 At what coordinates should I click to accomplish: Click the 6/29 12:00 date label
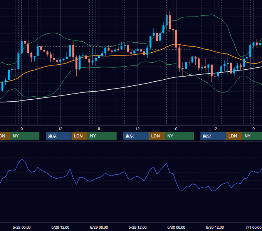(x=138, y=227)
